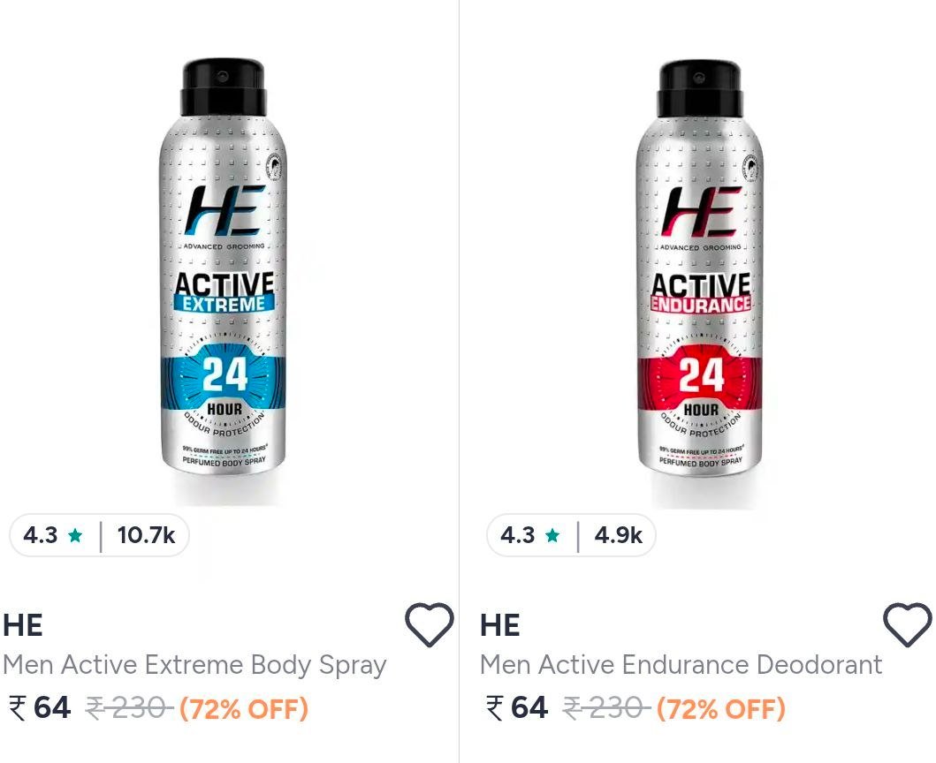Image resolution: width=936 pixels, height=763 pixels.
Task: Select the HE brand name of right product
Action: point(500,626)
